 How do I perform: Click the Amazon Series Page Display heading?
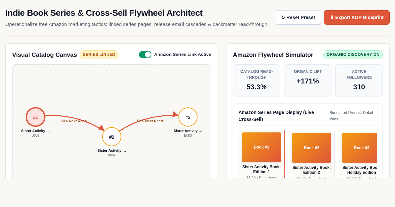click(276, 116)
